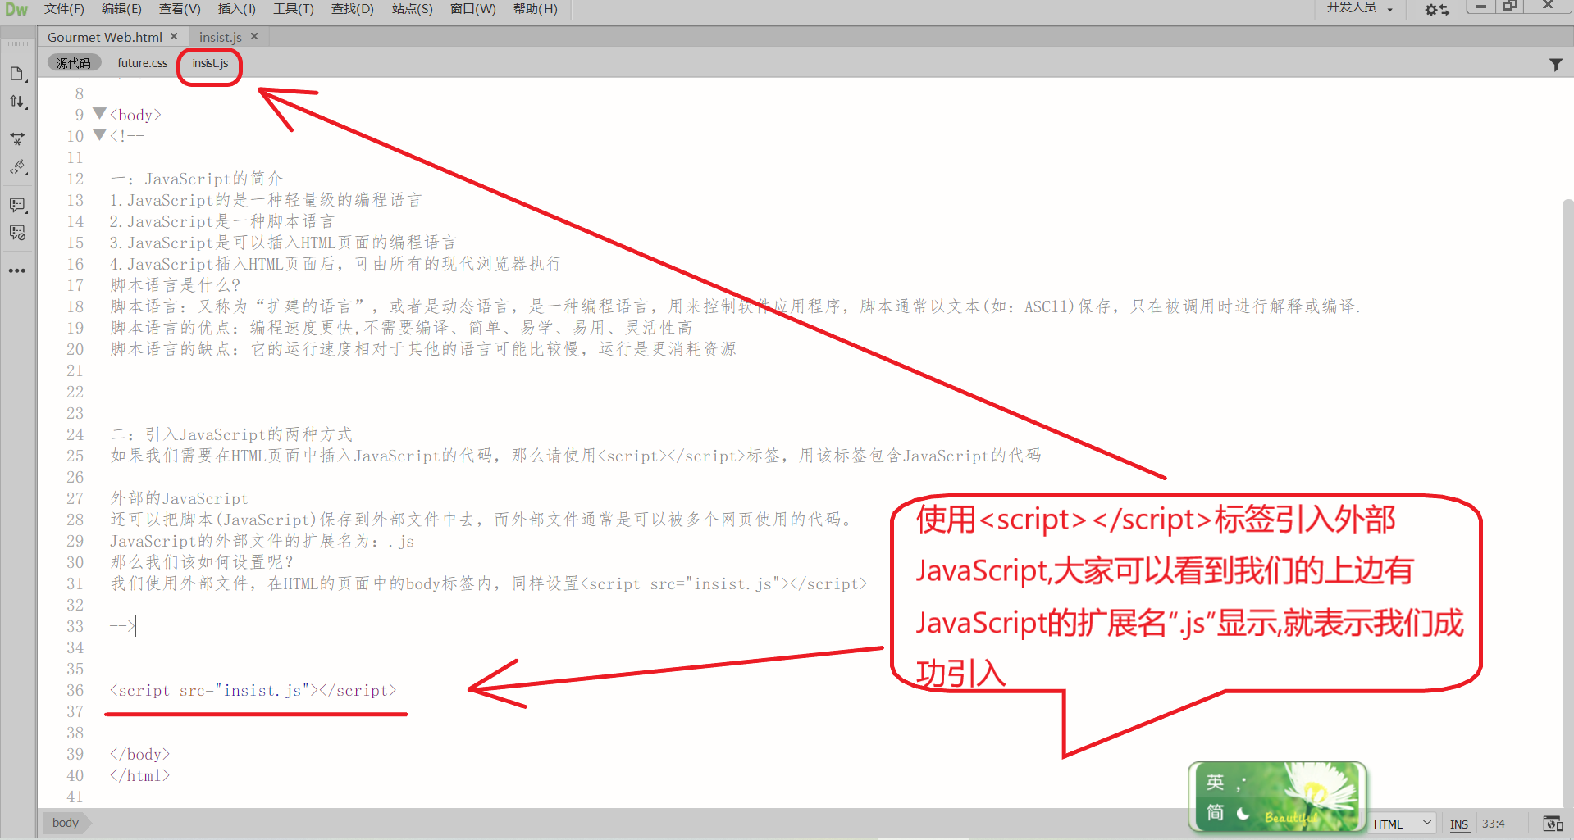Select the 源代码 source code button
The height and width of the screenshot is (840, 1574).
[74, 63]
